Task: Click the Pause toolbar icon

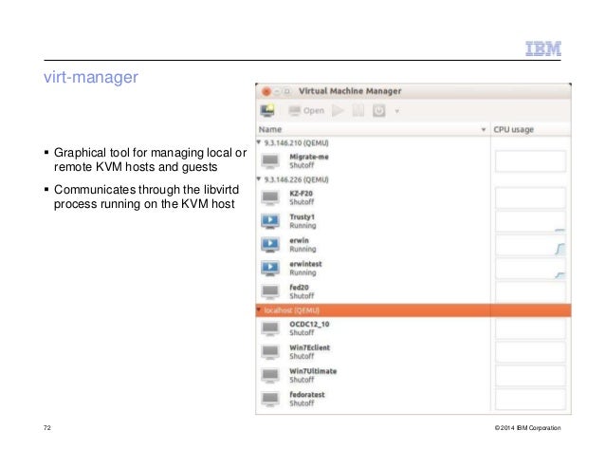Action: (358, 111)
